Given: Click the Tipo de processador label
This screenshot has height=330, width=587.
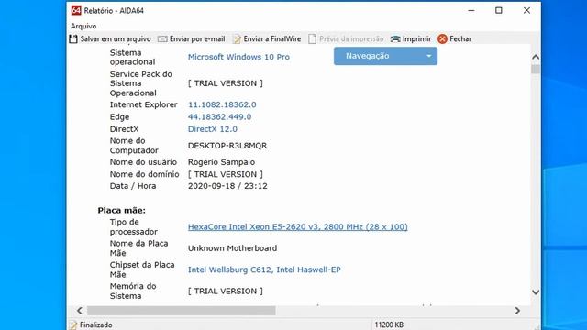Looking at the screenshot, I should tap(134, 226).
